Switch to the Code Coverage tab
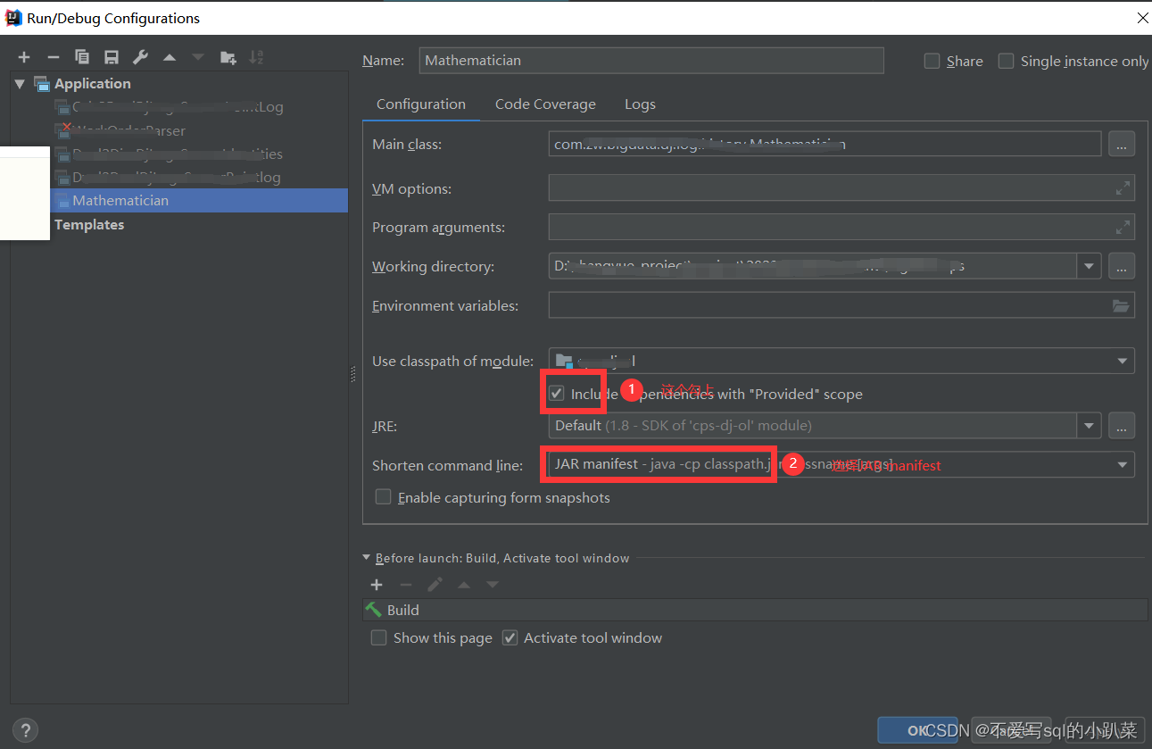The image size is (1152, 749). 544,104
